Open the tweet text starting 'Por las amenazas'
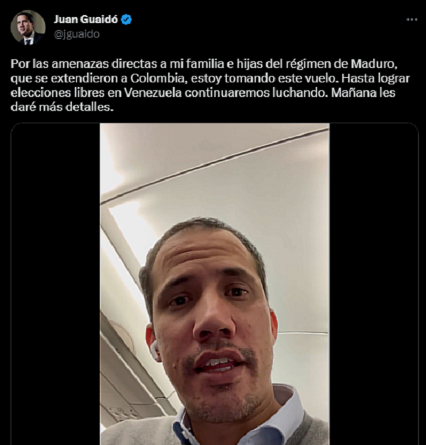 click(x=210, y=86)
